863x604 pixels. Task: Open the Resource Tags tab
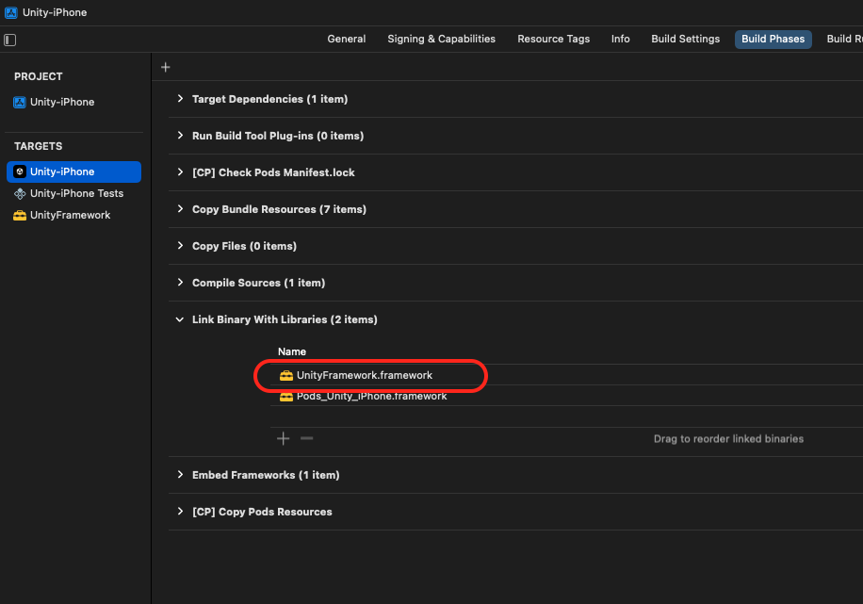pyautogui.click(x=553, y=39)
